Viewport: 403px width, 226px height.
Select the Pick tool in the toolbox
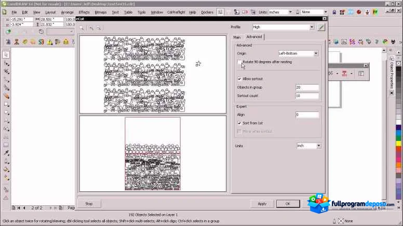[x=6, y=54]
